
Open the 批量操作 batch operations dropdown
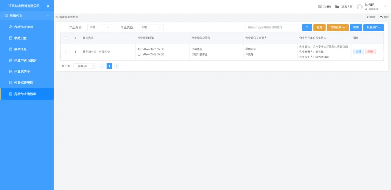point(374,27)
